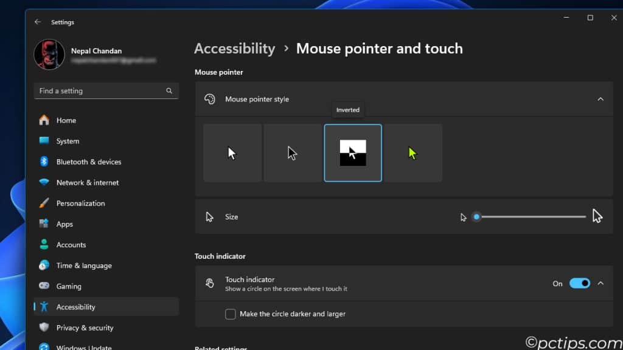623x350 pixels.
Task: Go to Personalization settings
Action: click(x=80, y=203)
